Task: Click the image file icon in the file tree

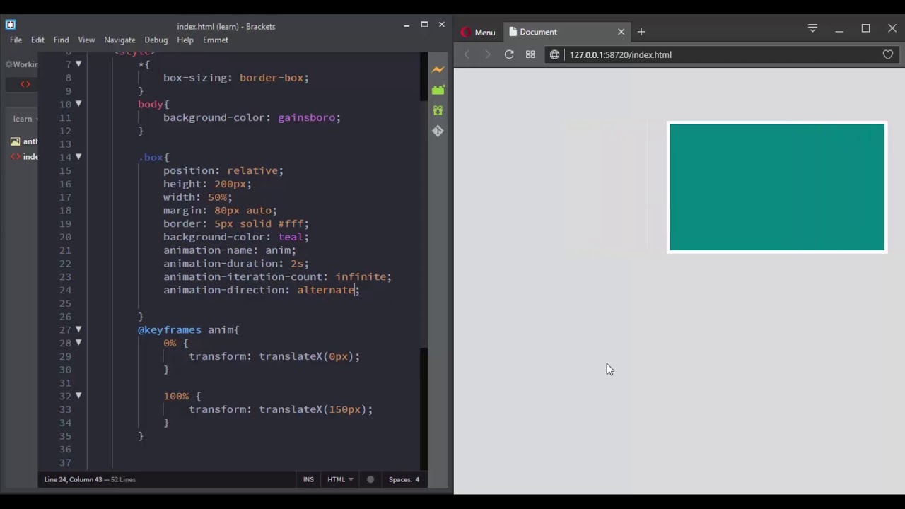Action: 16,141
